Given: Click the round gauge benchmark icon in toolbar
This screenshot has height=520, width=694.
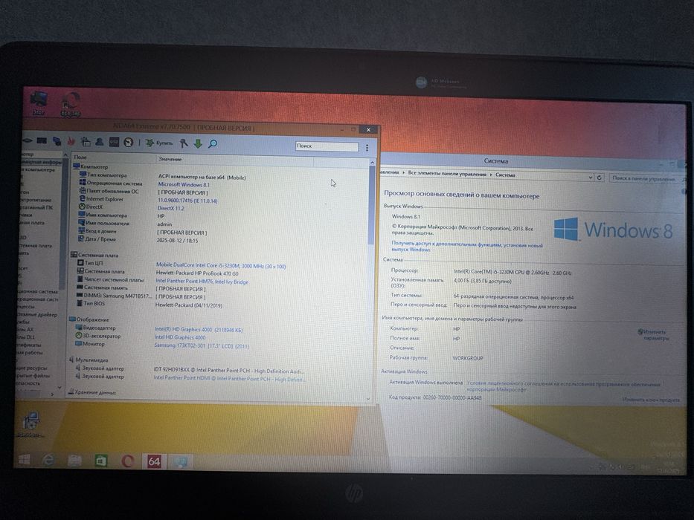Looking at the screenshot, I should tap(129, 143).
